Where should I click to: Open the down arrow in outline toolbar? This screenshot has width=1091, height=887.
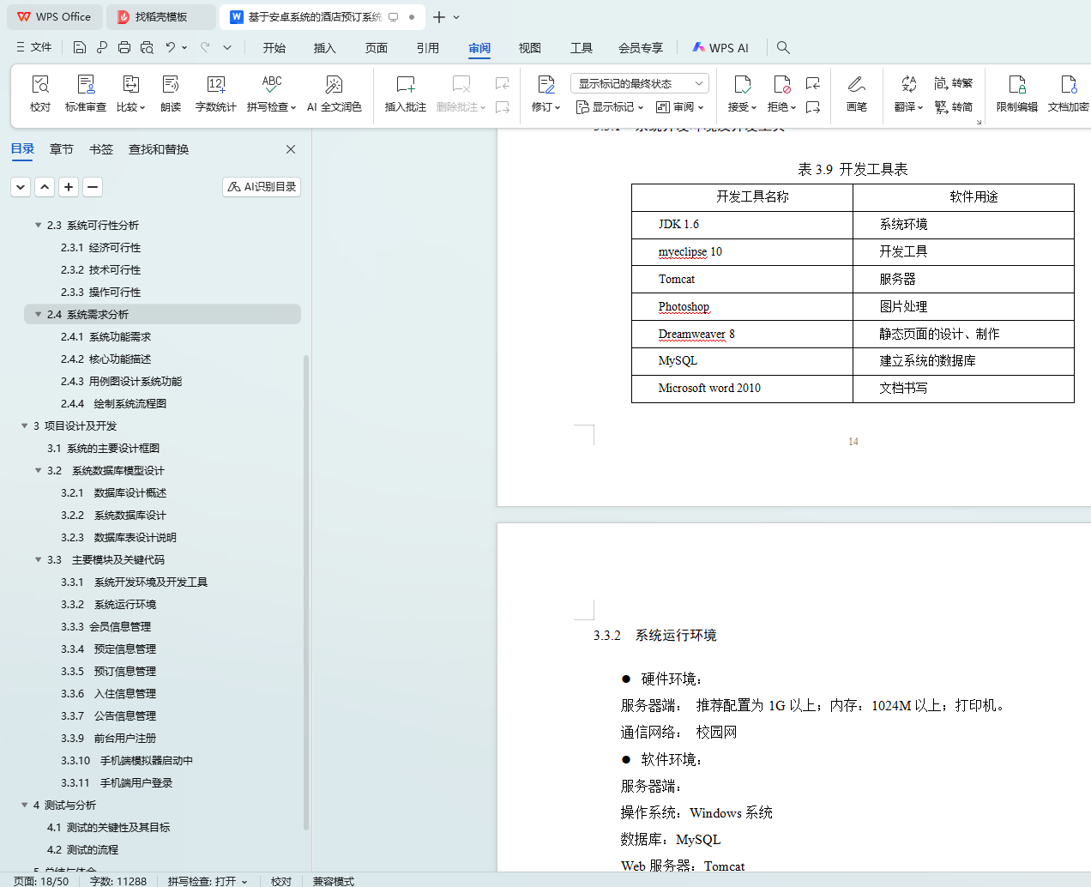coord(21,186)
